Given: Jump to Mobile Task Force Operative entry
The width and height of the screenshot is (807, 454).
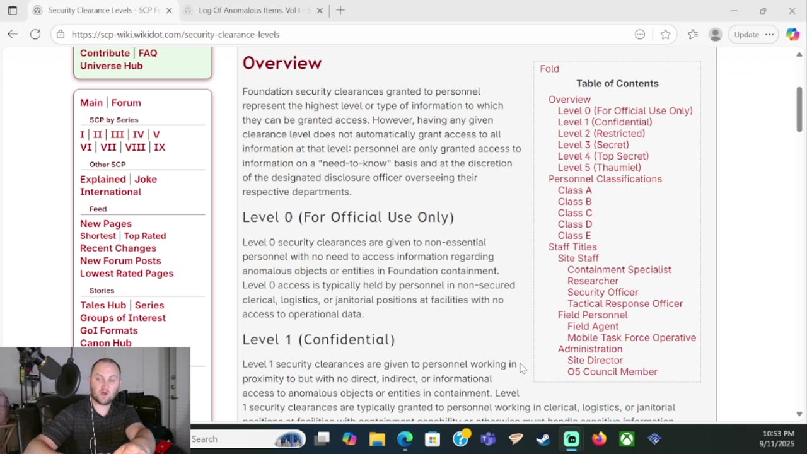Looking at the screenshot, I should click(x=632, y=338).
